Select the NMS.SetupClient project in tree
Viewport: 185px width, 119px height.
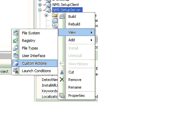tap(66, 5)
